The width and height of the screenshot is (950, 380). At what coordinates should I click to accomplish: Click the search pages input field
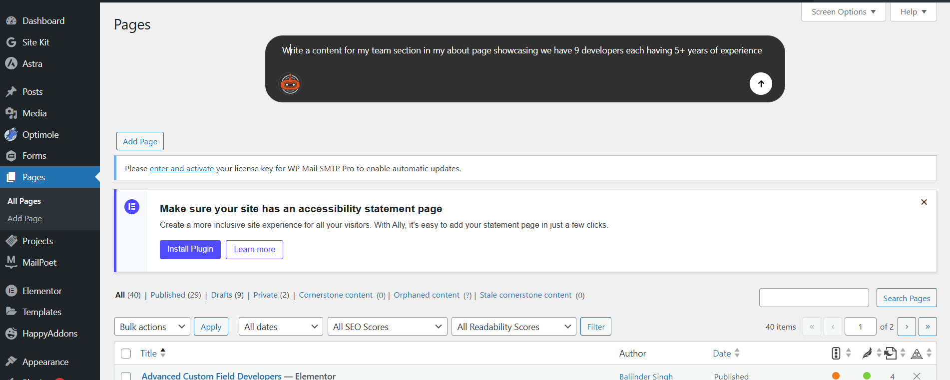[814, 298]
